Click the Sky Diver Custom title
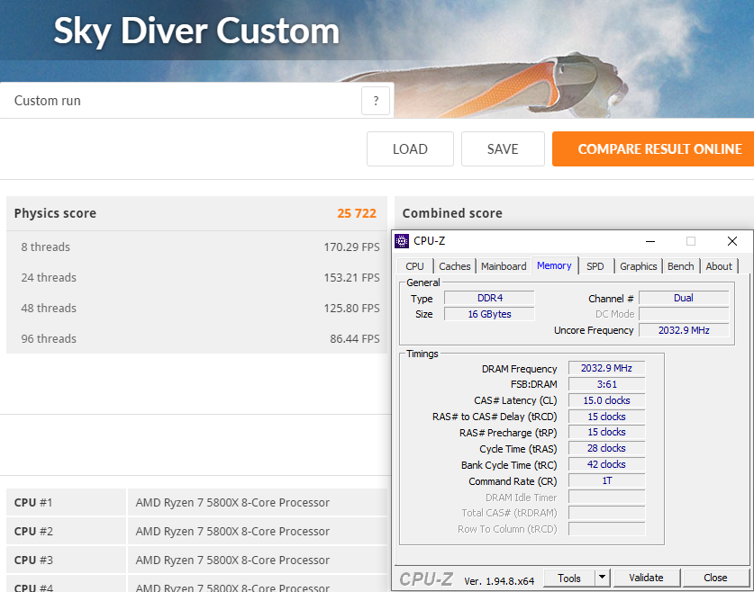 [196, 31]
